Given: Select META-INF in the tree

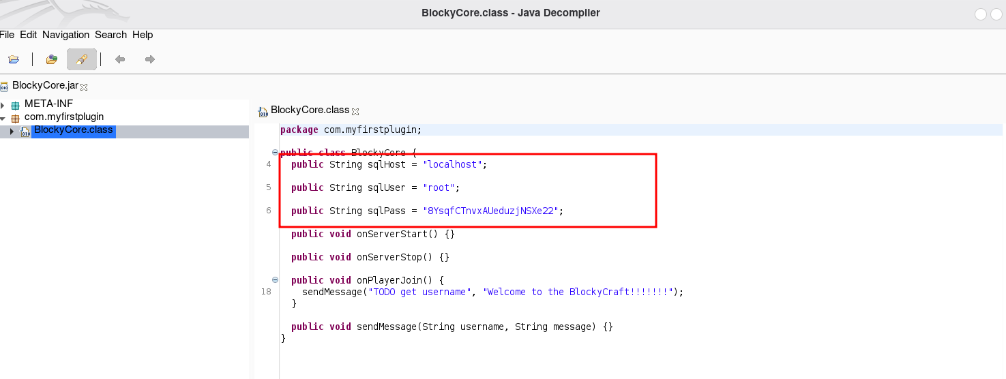Looking at the screenshot, I should point(48,104).
